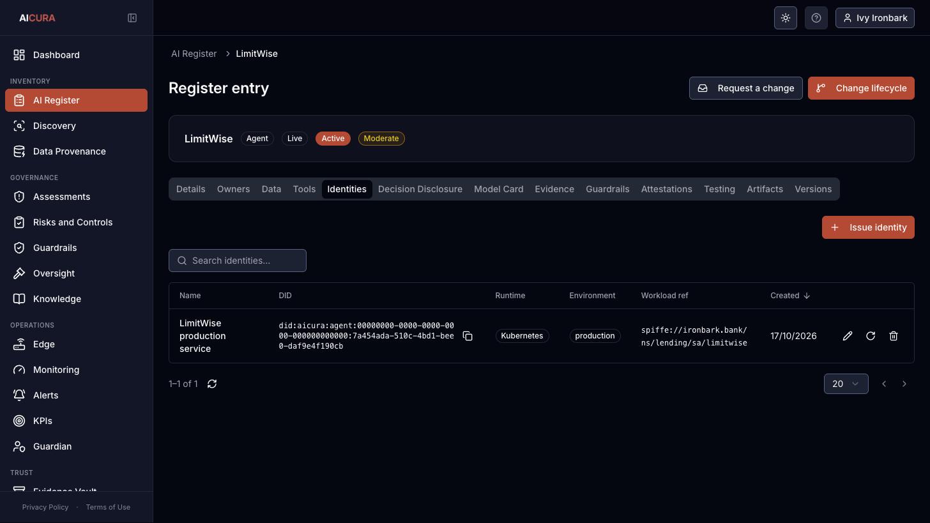The width and height of the screenshot is (930, 523).
Task: Click Change lifecycle button
Action: pos(861,88)
